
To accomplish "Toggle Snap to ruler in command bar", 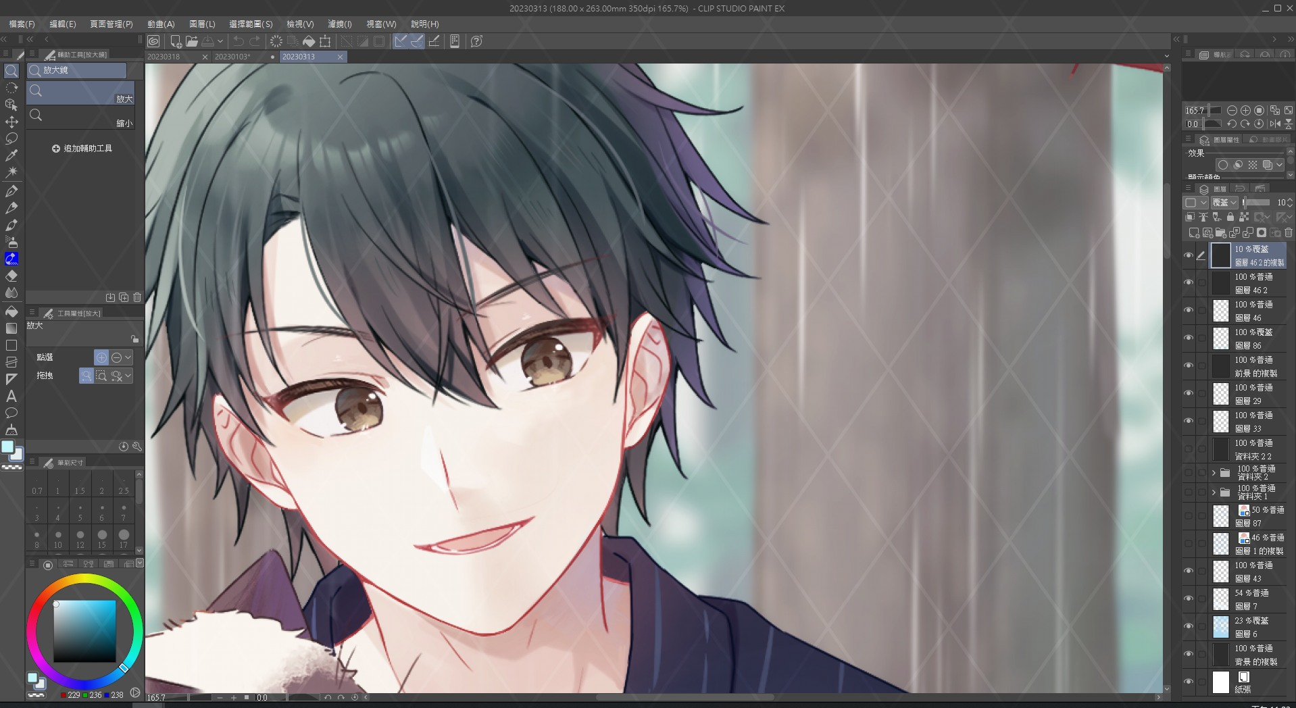I will tap(401, 41).
